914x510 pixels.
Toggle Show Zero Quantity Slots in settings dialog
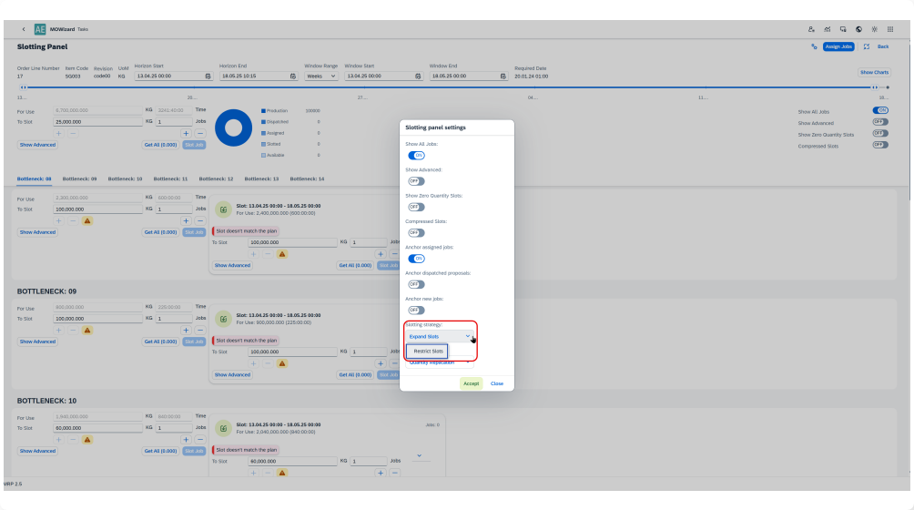[x=416, y=207]
